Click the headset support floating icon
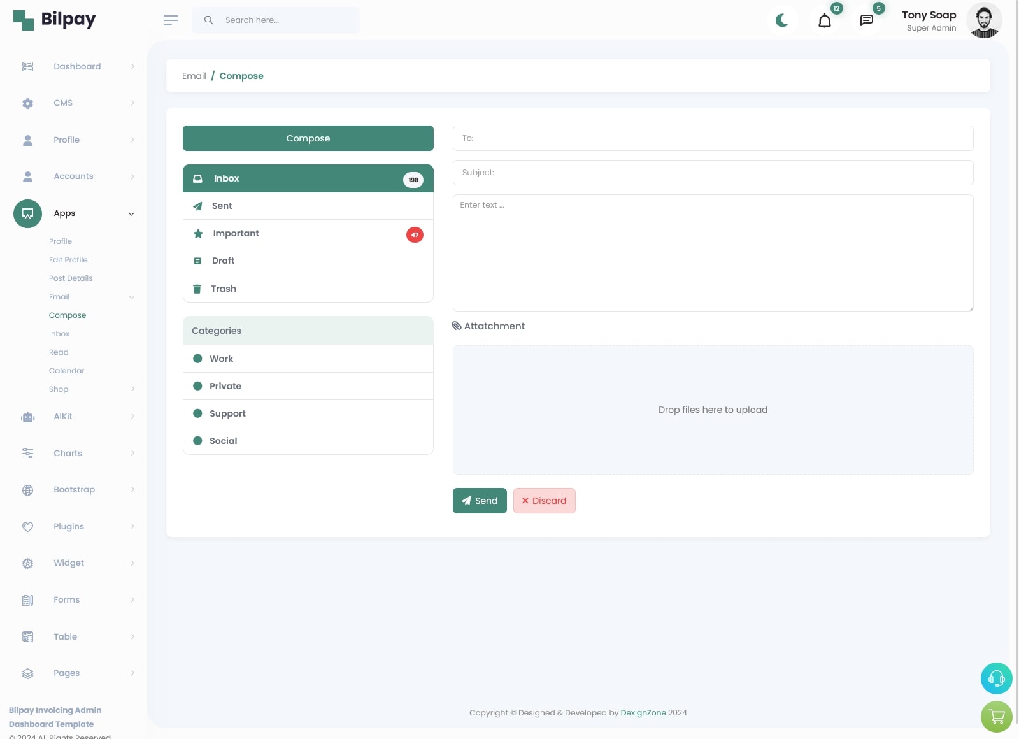 [996, 678]
